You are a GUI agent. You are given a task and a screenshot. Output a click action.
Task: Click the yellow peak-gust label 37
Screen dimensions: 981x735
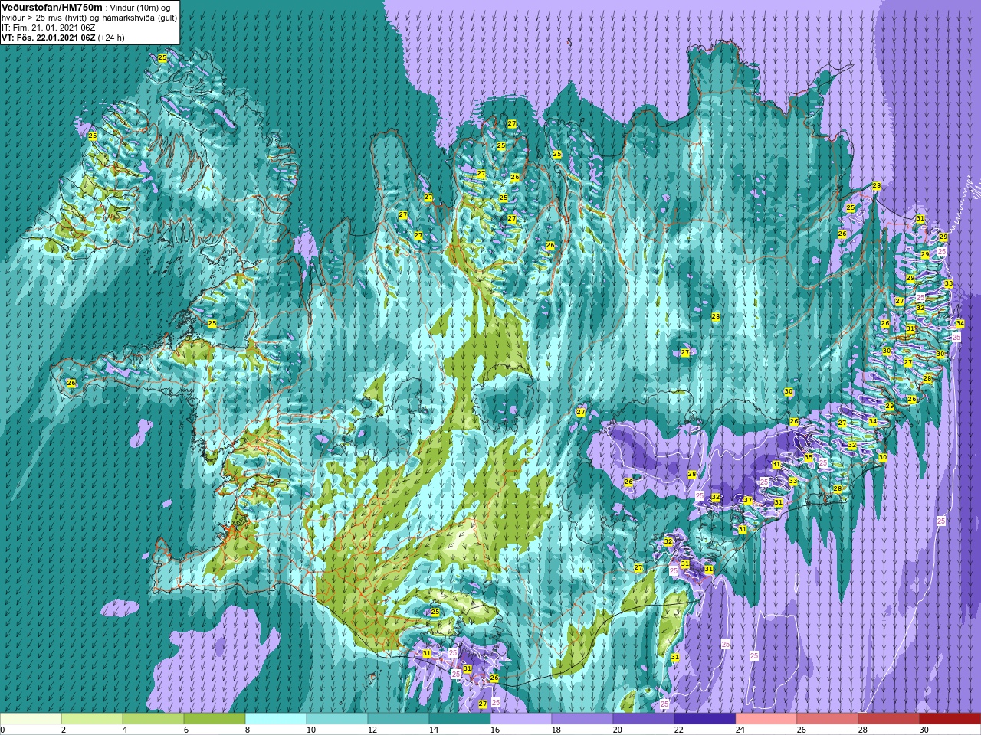tap(748, 501)
